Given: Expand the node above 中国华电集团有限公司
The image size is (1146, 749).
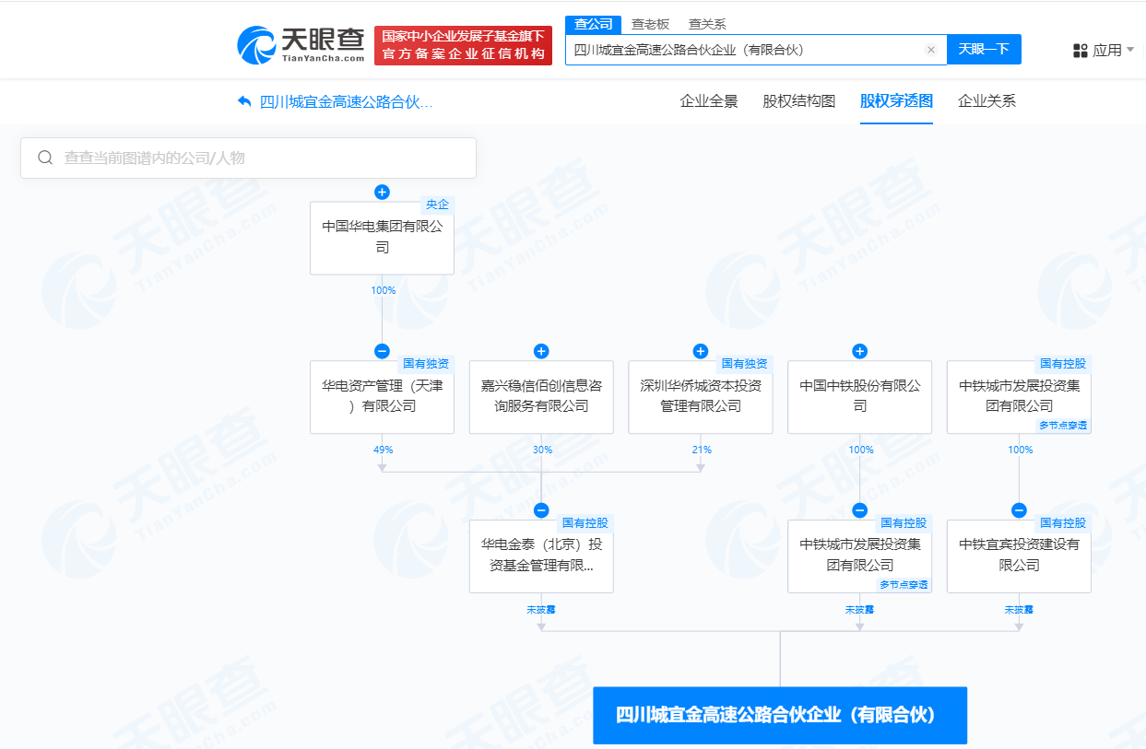Looking at the screenshot, I should 382,192.
